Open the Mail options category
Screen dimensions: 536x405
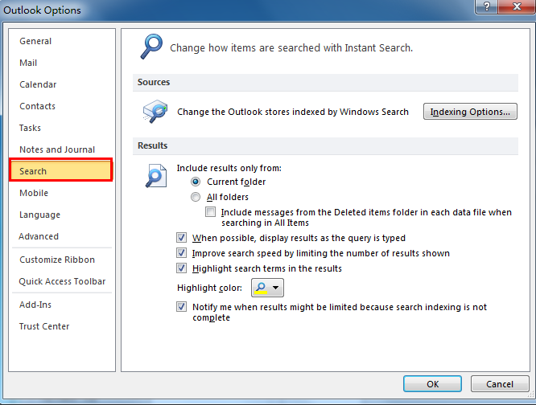coord(28,63)
